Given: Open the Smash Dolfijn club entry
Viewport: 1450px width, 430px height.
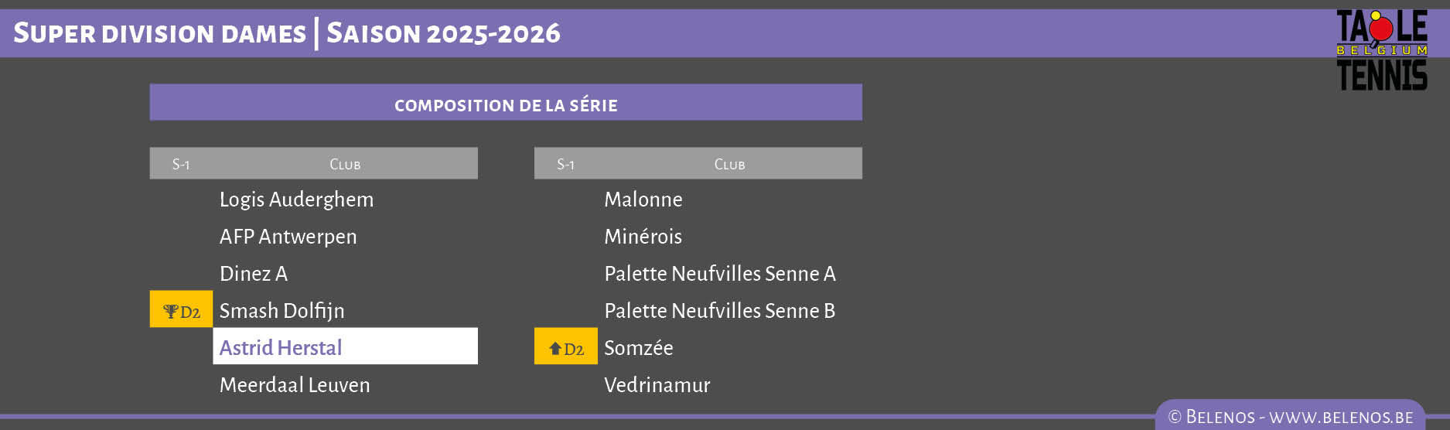Looking at the screenshot, I should [x=281, y=311].
